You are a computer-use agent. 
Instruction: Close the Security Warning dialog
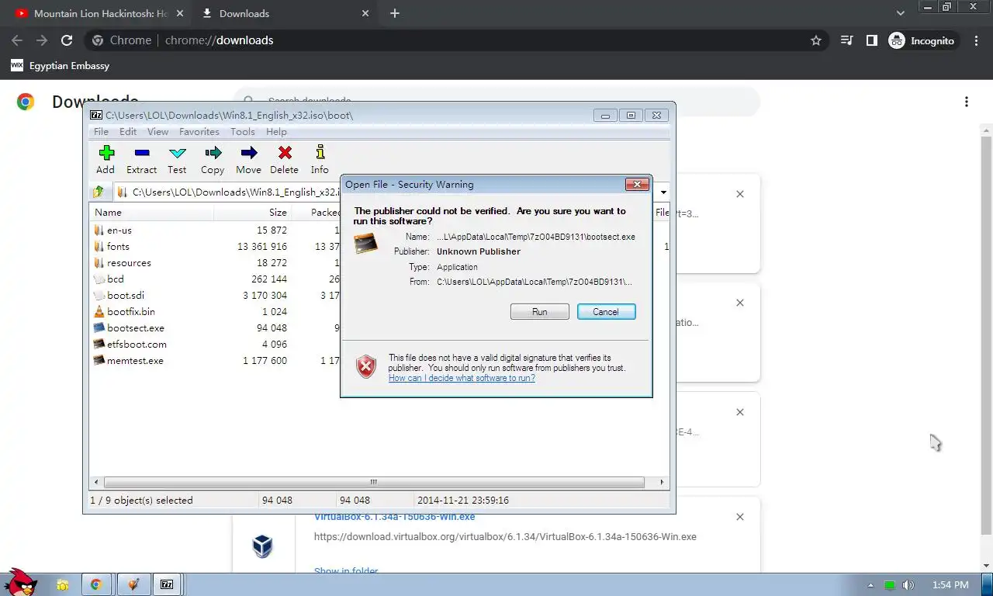click(x=637, y=184)
